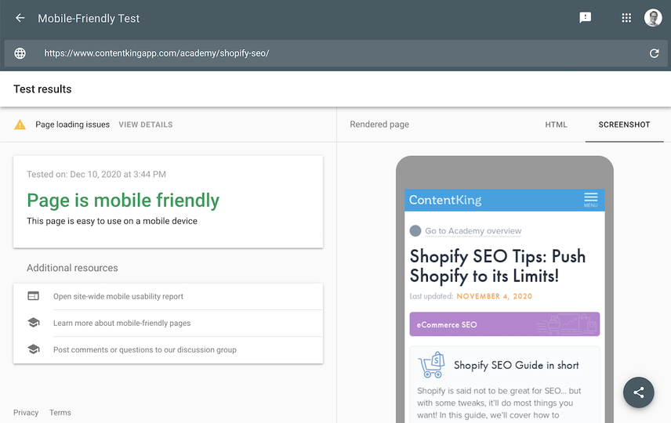Post comments to discussion group link

click(x=145, y=349)
